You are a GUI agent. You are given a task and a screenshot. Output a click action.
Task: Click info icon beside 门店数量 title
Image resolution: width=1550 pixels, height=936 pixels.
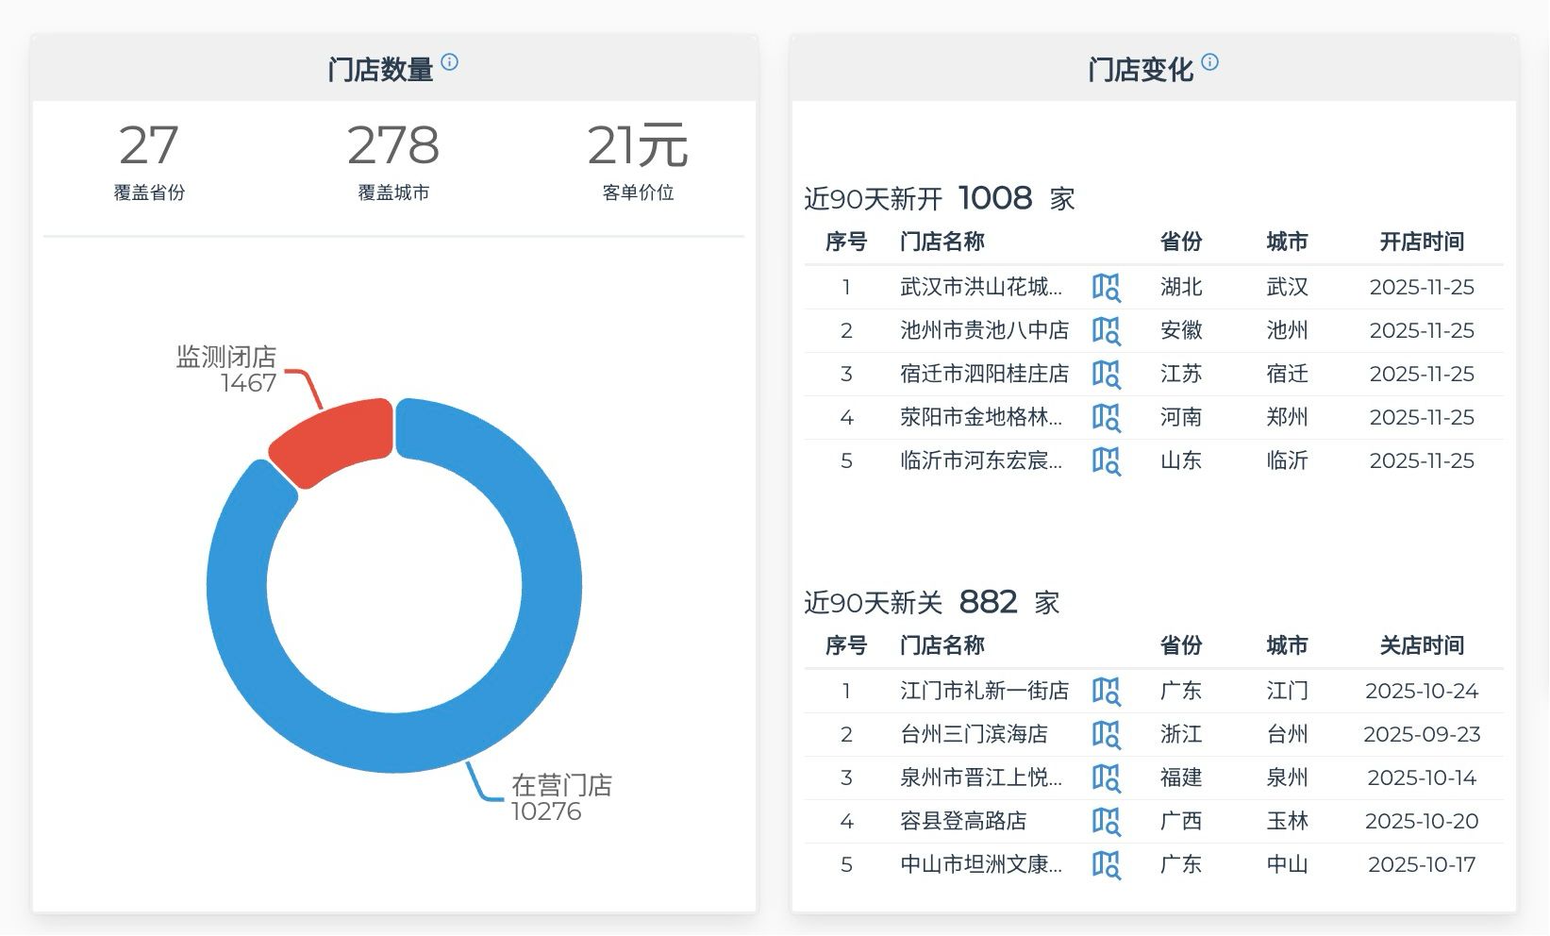[450, 62]
